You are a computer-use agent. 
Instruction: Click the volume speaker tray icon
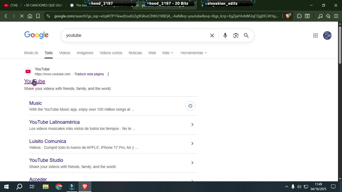click(299, 187)
